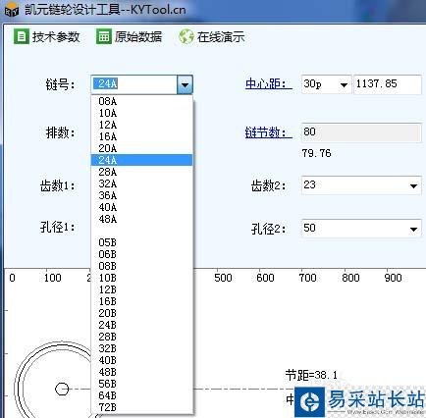Image resolution: width=426 pixels, height=418 pixels.
Task: Select 12A from the chain list
Action: 141,125
